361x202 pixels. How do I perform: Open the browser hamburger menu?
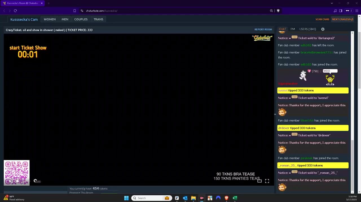[357, 11]
